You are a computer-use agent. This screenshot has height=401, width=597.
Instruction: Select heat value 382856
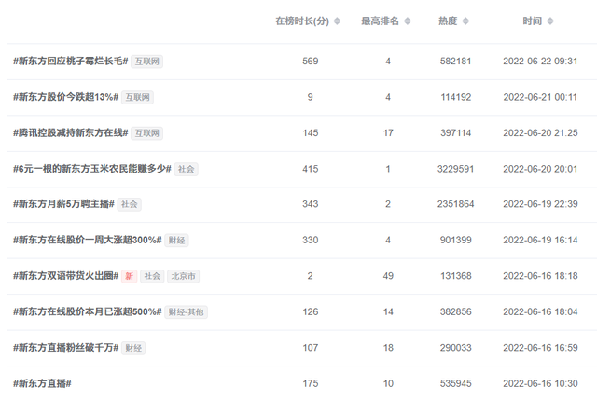point(456,312)
